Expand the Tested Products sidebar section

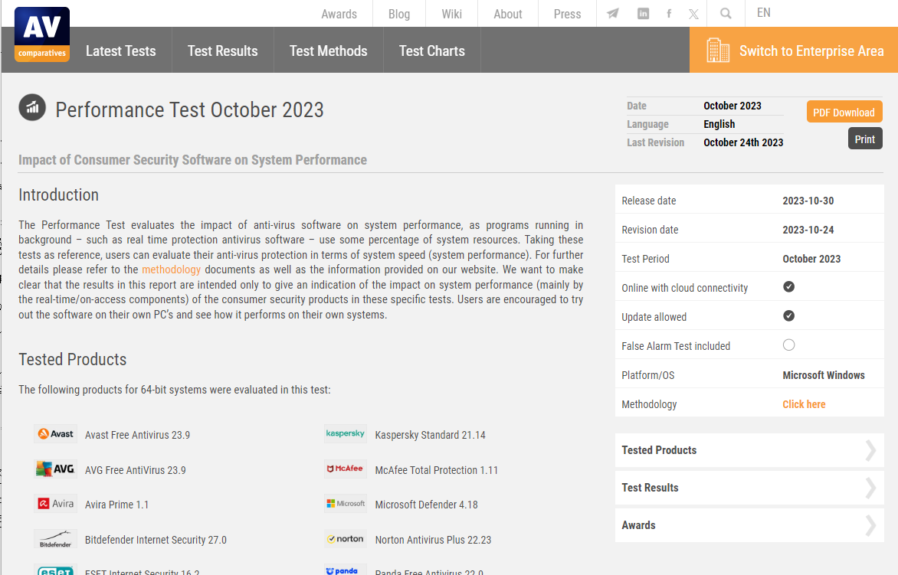point(749,450)
